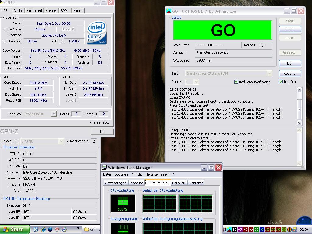312x234 pixels.
Task: Switch to the Benutzer tab
Action: click(x=196, y=183)
